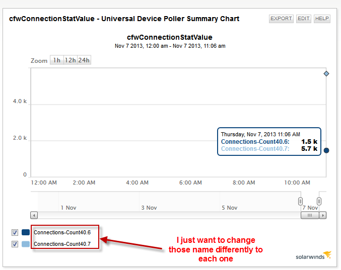This screenshot has width=341, height=270.
Task: Click the SolarWinds logo
Action: pos(313,256)
